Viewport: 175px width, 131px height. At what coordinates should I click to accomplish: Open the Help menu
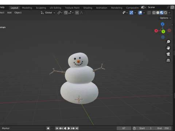pos(2,7)
